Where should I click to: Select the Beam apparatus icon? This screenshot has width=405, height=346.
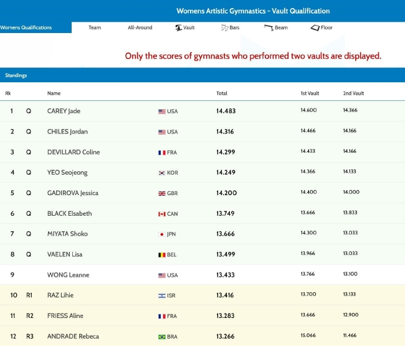269,27
